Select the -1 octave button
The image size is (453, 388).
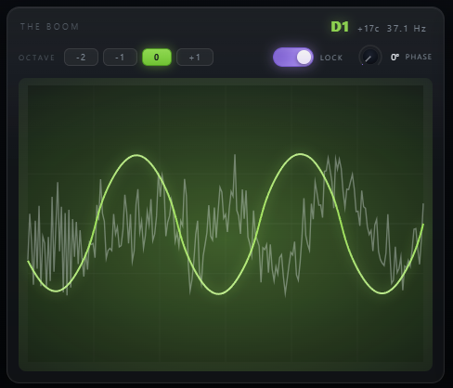pyautogui.click(x=120, y=58)
